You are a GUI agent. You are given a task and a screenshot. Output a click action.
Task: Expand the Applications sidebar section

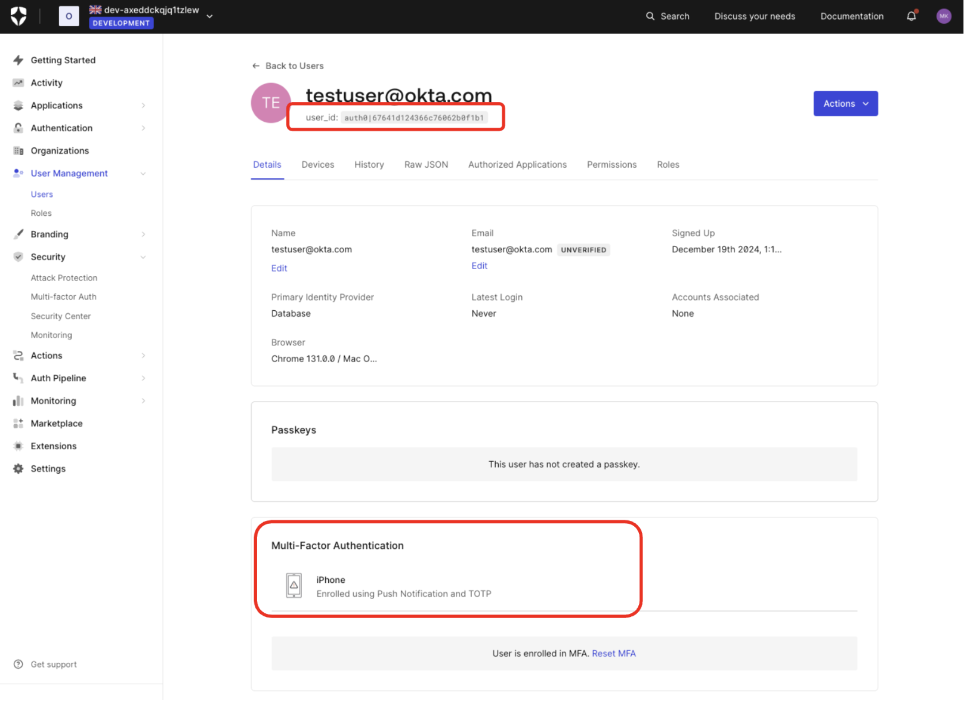(x=143, y=106)
